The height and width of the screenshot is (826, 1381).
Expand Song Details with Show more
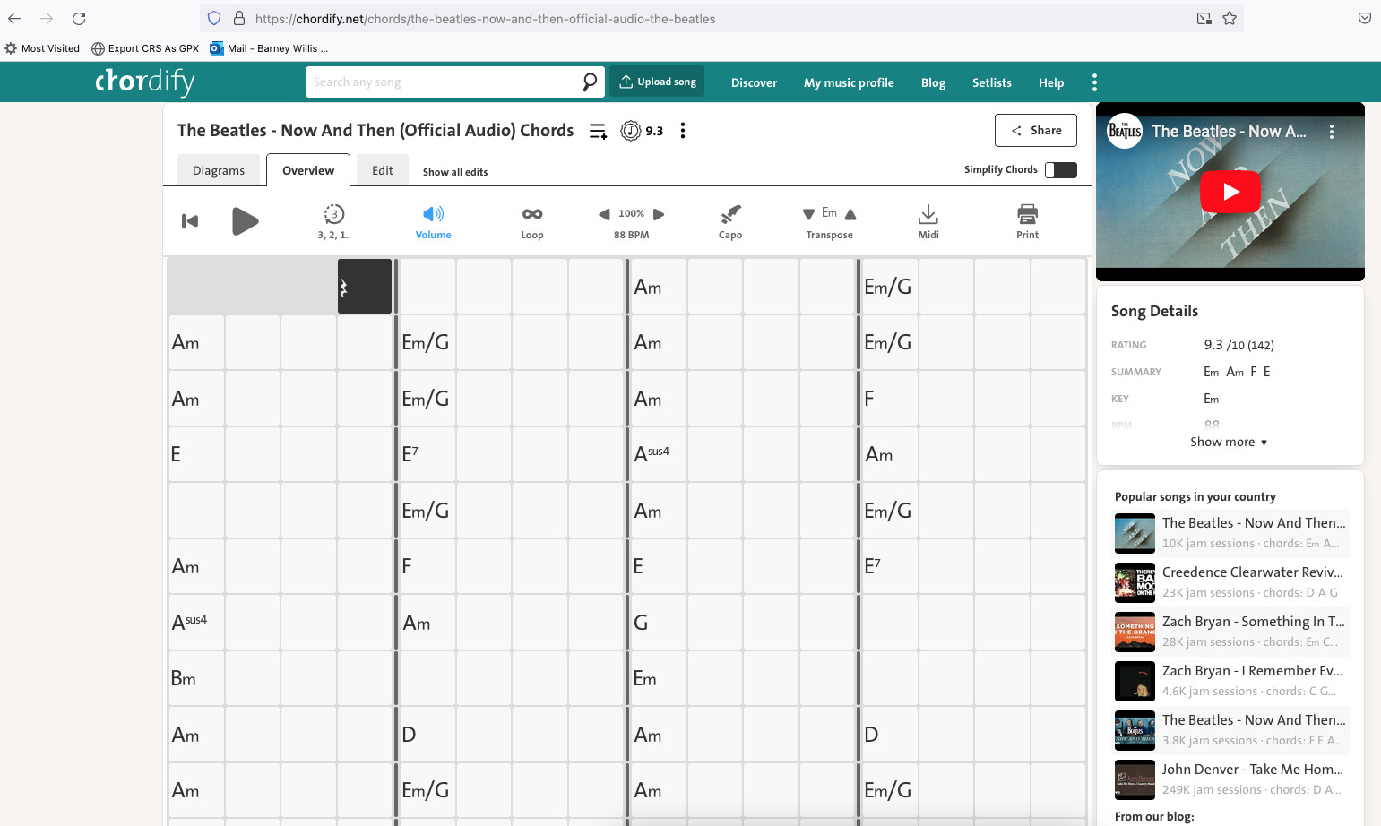(1229, 442)
